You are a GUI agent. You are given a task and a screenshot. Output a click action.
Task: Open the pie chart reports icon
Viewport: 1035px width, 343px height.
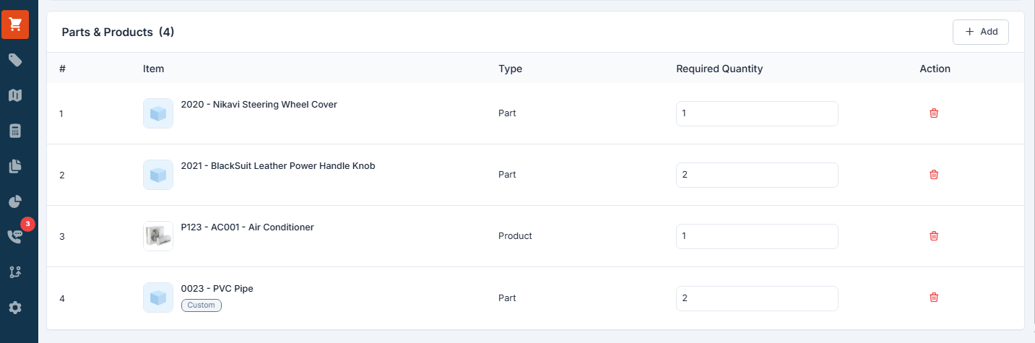click(x=15, y=201)
